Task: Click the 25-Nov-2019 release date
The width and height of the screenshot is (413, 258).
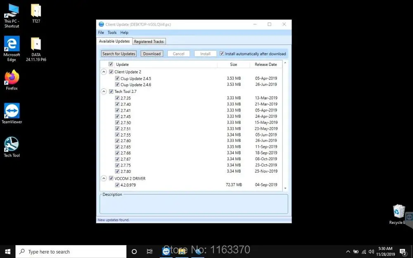Action: click(266, 171)
